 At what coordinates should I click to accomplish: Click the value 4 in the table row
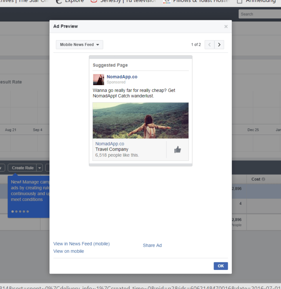(x=240, y=204)
